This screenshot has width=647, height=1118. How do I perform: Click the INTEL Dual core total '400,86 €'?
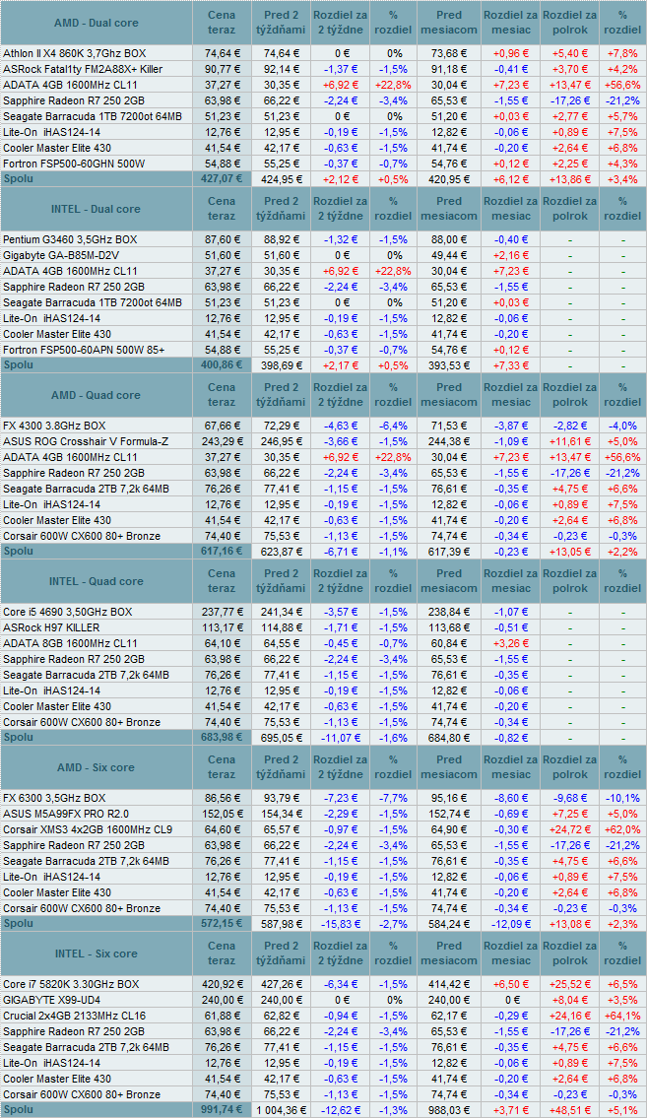click(222, 364)
